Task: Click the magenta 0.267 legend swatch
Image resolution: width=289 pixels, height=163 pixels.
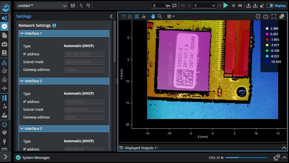Action: point(267,34)
